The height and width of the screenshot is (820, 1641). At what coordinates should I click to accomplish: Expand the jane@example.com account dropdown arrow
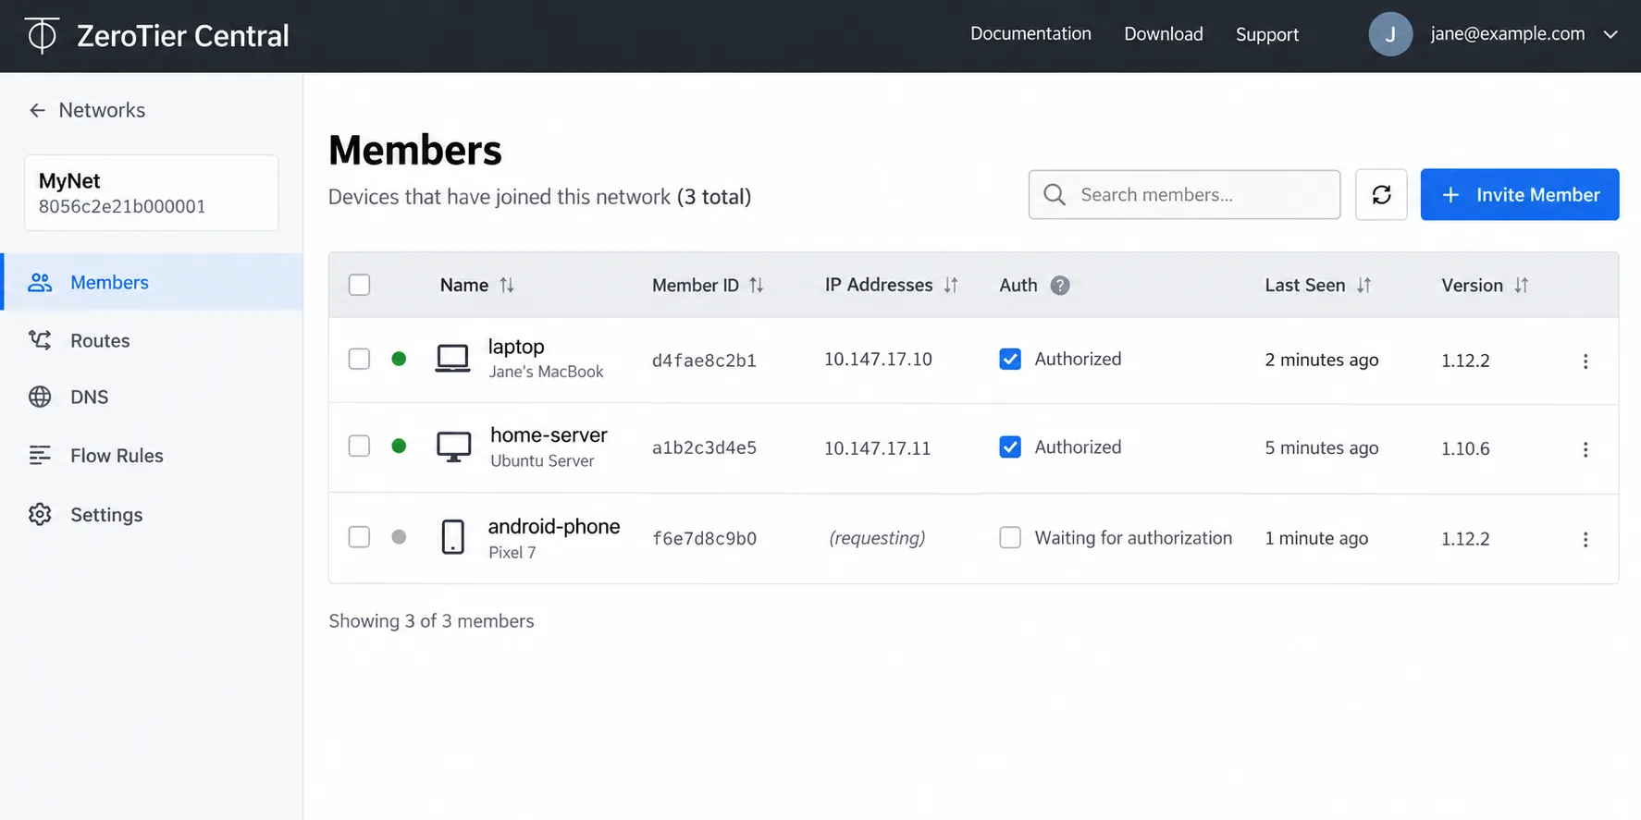[1610, 34]
